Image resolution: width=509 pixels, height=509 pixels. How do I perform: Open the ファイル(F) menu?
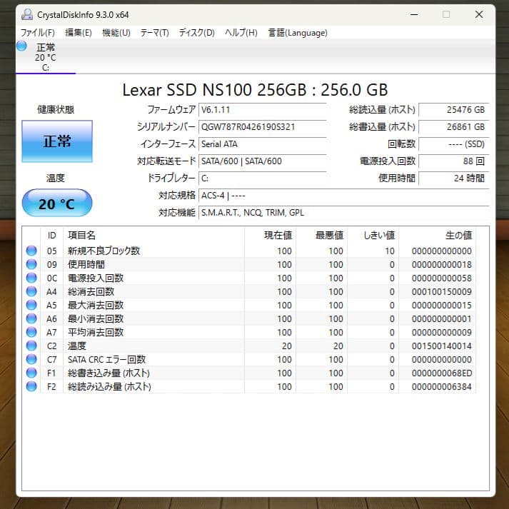point(37,33)
